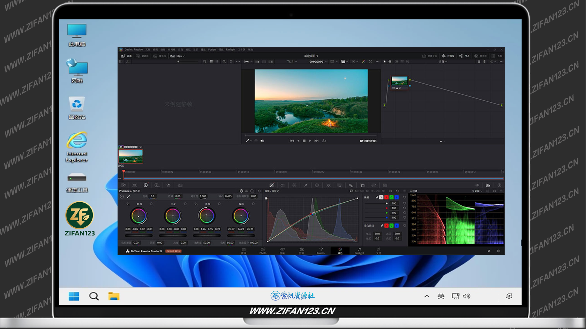Toggle gallery grid thumbnail view
This screenshot has width=586, height=329.
pyautogui.click(x=211, y=62)
